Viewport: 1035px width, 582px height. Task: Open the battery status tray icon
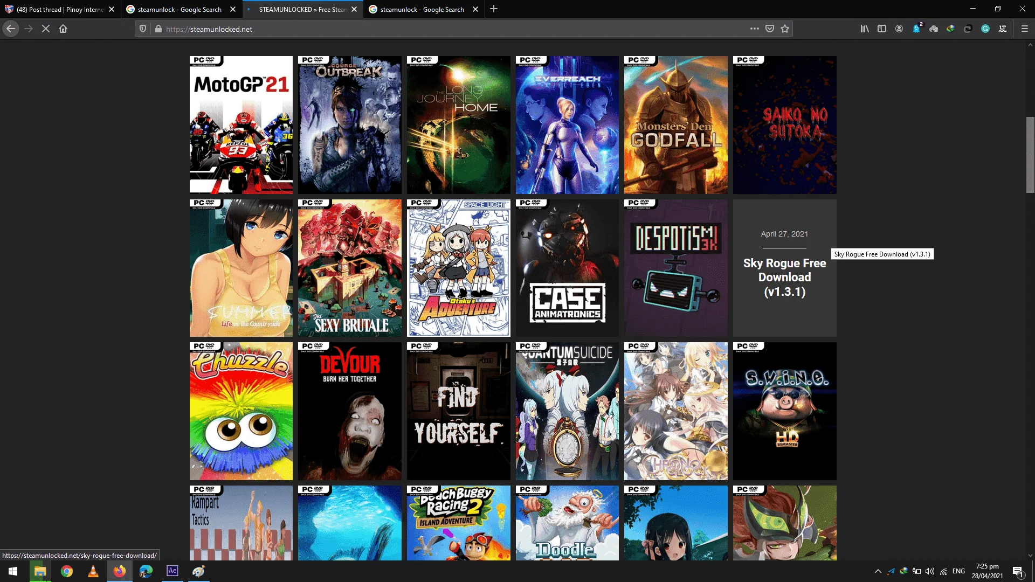click(x=916, y=571)
